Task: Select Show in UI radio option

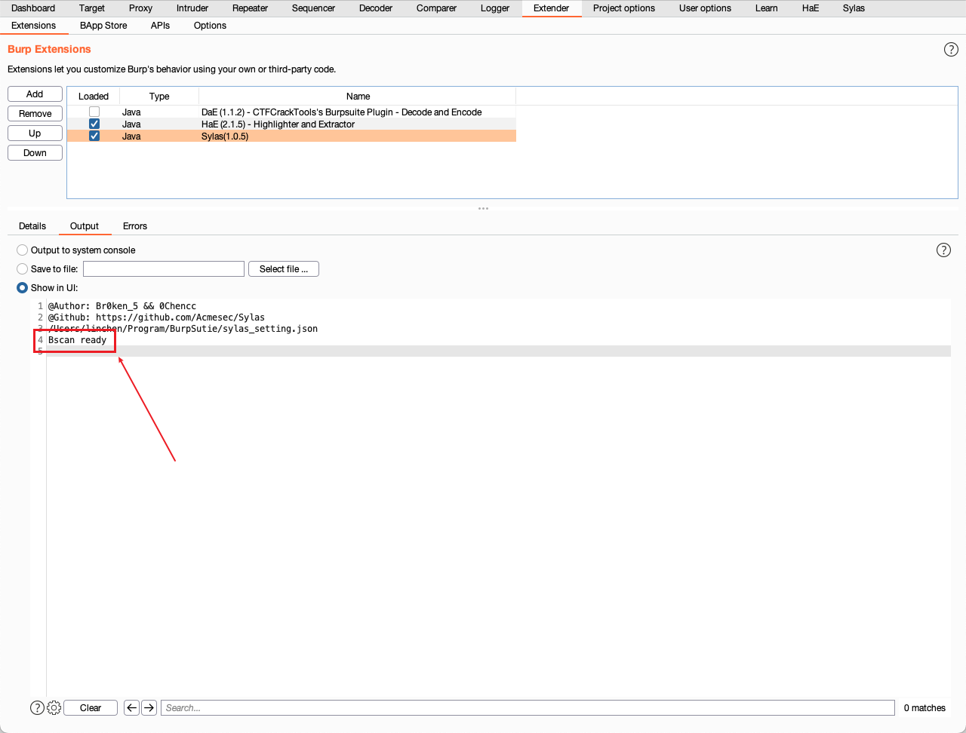Action: [23, 287]
